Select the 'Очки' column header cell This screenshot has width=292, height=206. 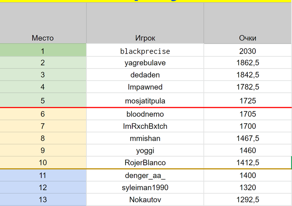[247, 23]
